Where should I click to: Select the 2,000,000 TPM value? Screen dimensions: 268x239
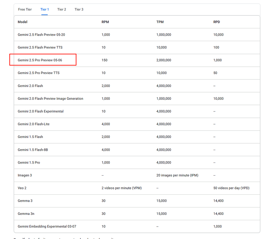(x=164, y=60)
